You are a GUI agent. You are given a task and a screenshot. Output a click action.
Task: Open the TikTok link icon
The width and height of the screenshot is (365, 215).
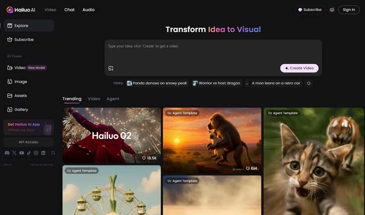29,153
